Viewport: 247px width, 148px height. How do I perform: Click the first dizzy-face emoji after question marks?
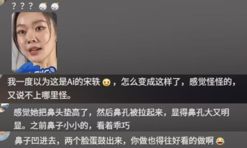pyautogui.click(x=43, y=7)
